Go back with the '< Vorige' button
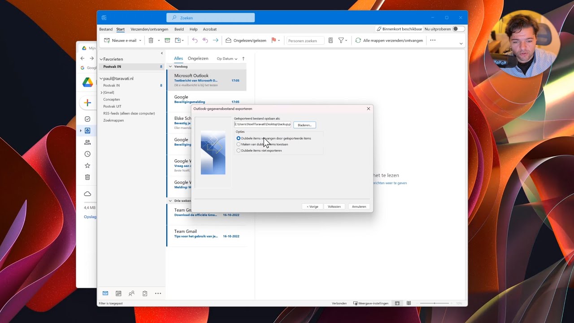574x323 pixels. pyautogui.click(x=312, y=207)
